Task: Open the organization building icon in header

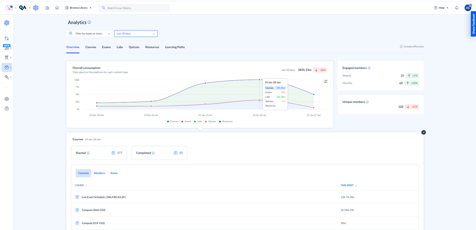Action: [47, 8]
